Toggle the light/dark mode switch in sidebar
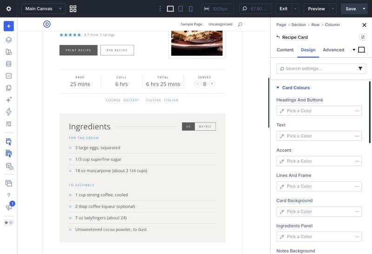Image resolution: width=372 pixels, height=254 pixels. 8,223
